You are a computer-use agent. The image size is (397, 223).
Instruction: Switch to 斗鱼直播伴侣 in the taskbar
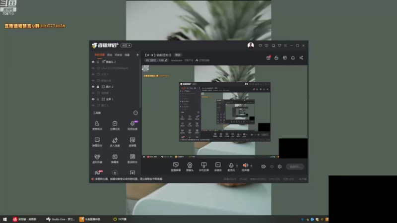90,219
